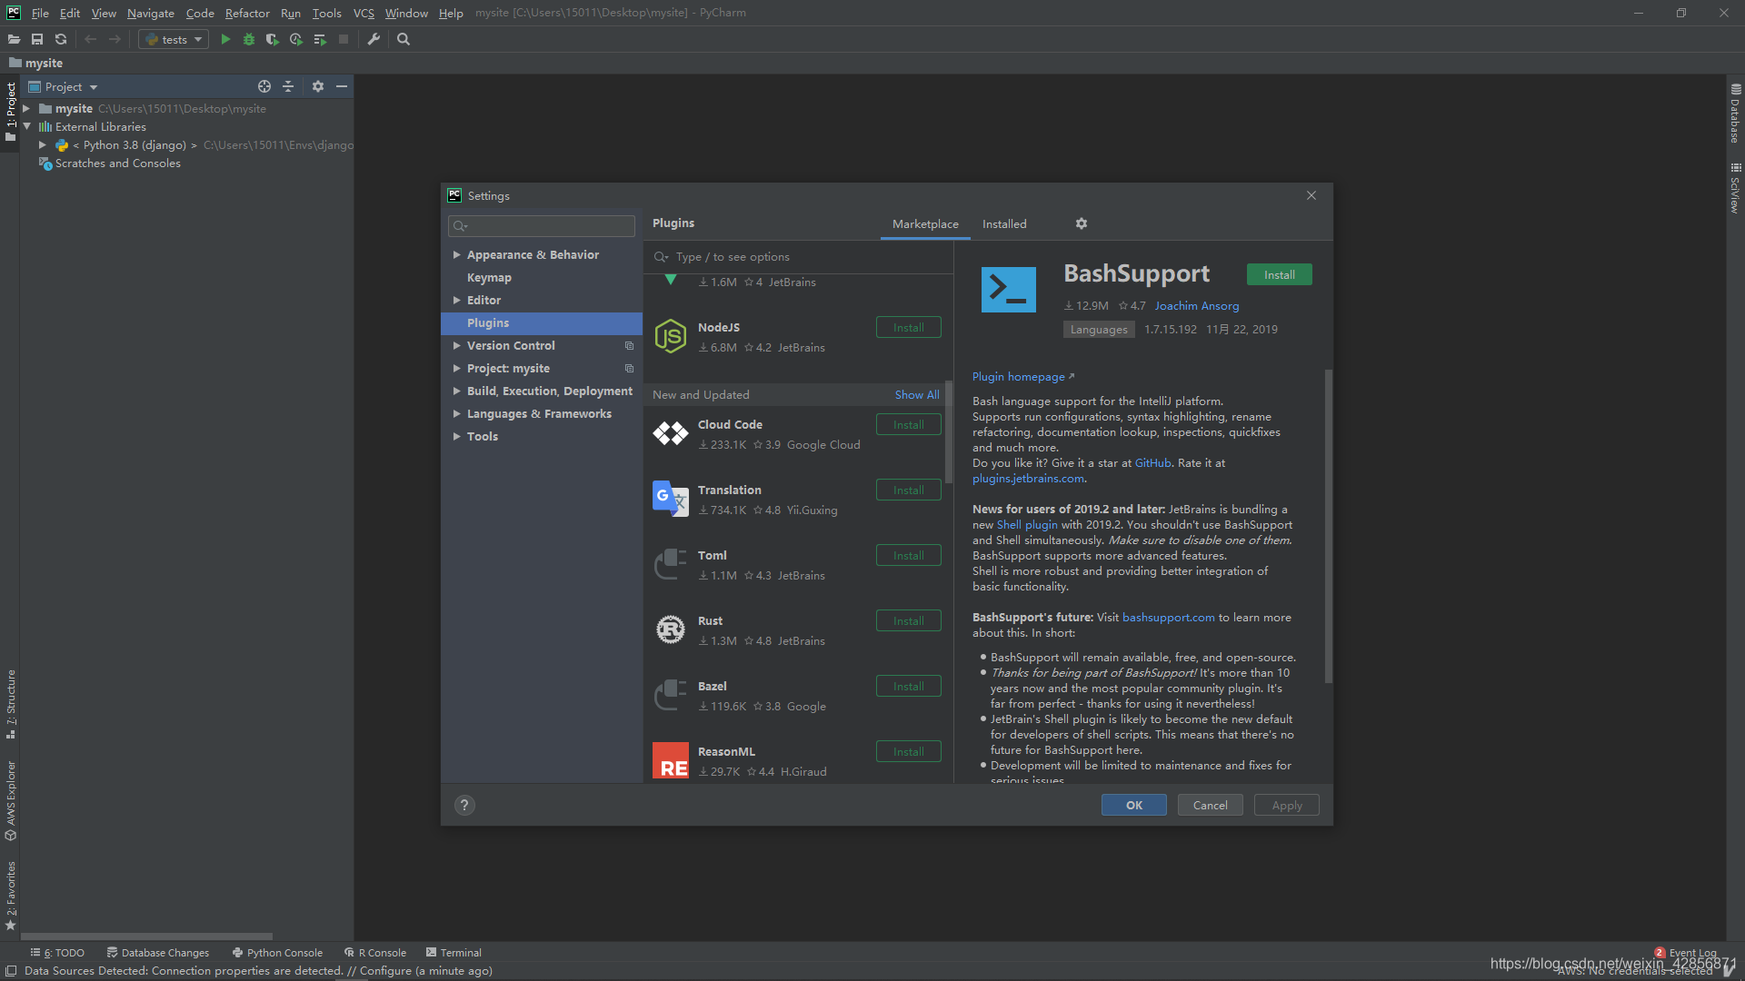Expand the Languages & Frameworks settings node

(x=457, y=414)
